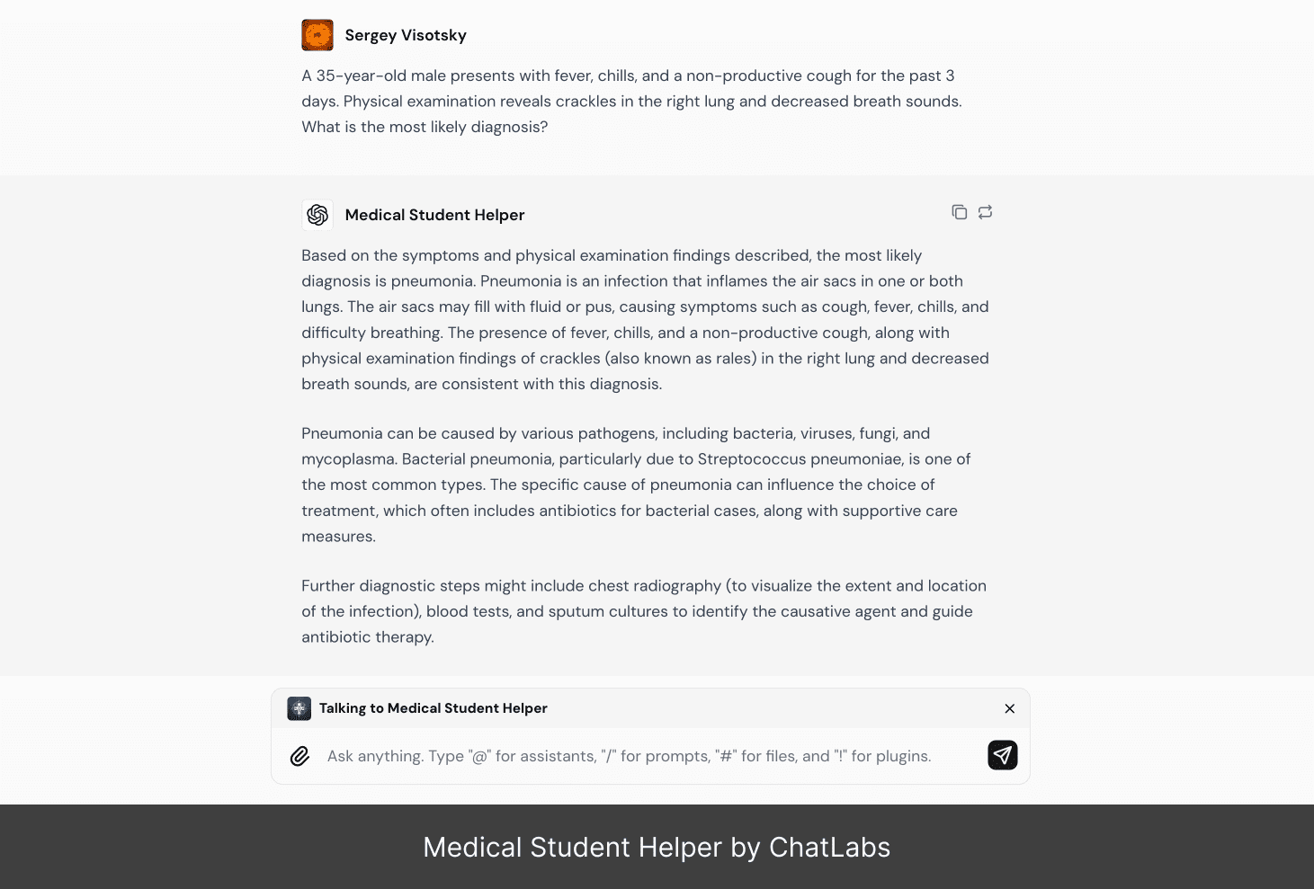Viewport: 1314px width, 889px height.
Task: Click the Sergey Visotsky username text
Action: pos(405,35)
